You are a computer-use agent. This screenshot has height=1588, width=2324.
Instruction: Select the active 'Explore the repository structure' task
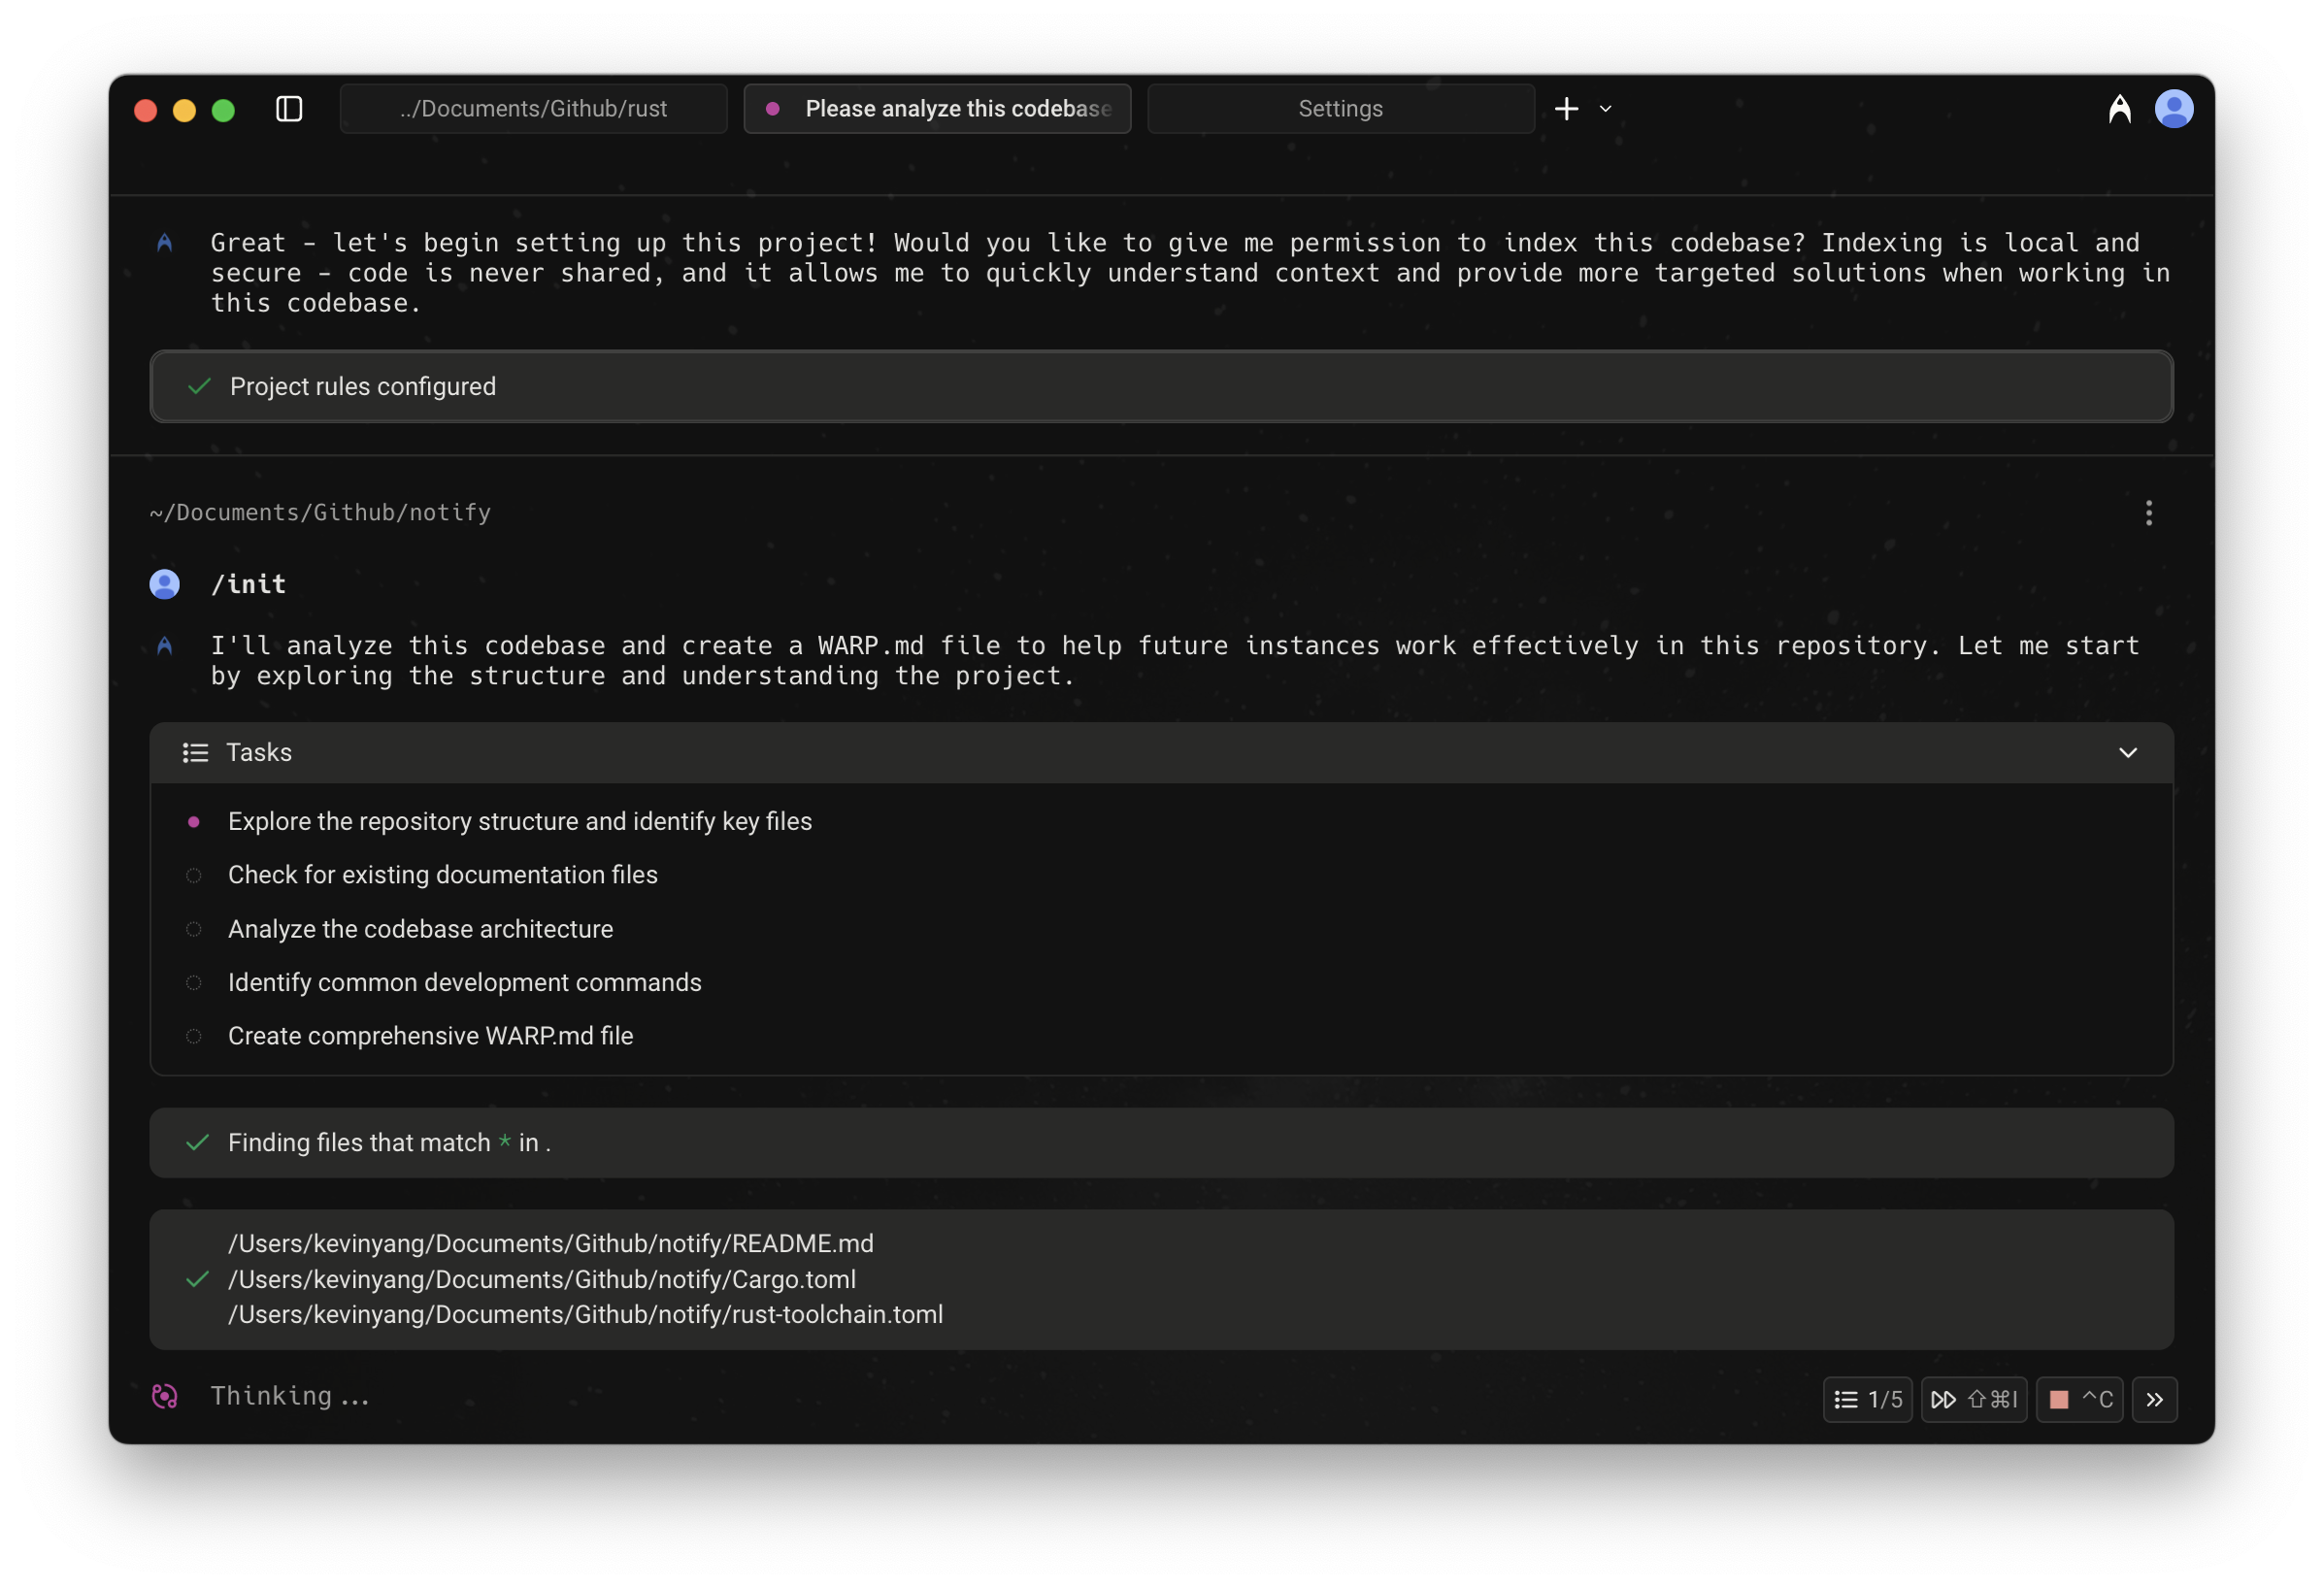(x=519, y=822)
